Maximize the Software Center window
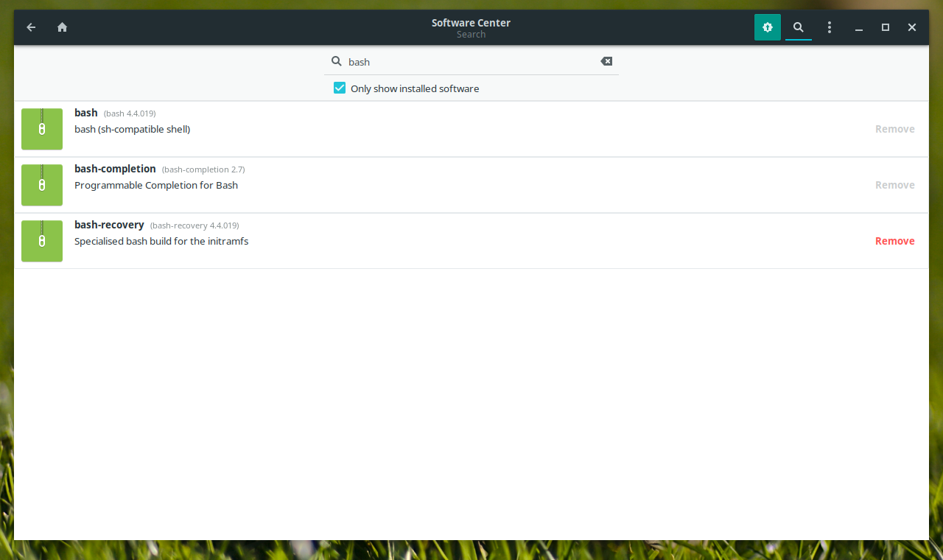Image resolution: width=943 pixels, height=560 pixels. [x=886, y=27]
